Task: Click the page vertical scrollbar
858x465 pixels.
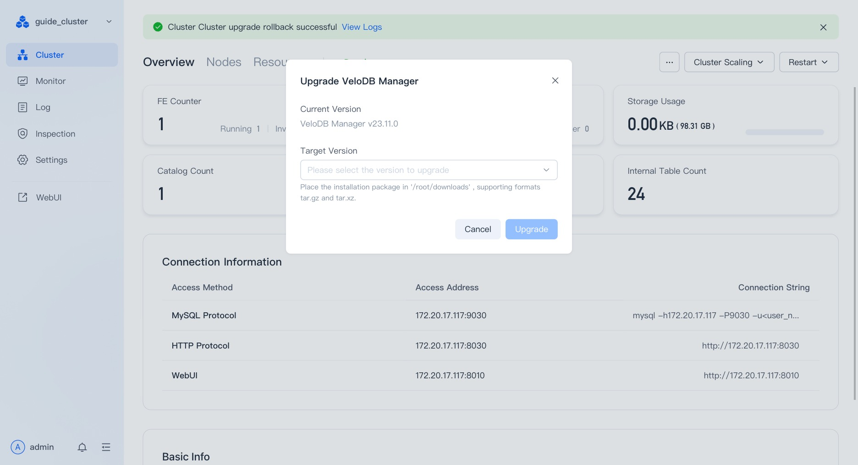Action: [855, 243]
